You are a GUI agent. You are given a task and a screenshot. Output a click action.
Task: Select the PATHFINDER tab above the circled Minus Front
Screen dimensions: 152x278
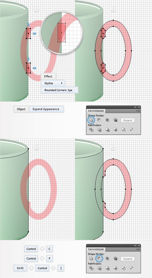[x=96, y=249]
